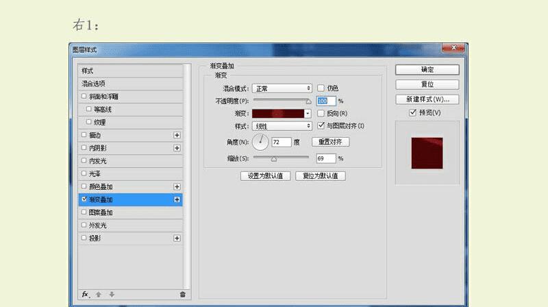
Task: Tick the 投影 checkbox
Action: click(84, 238)
